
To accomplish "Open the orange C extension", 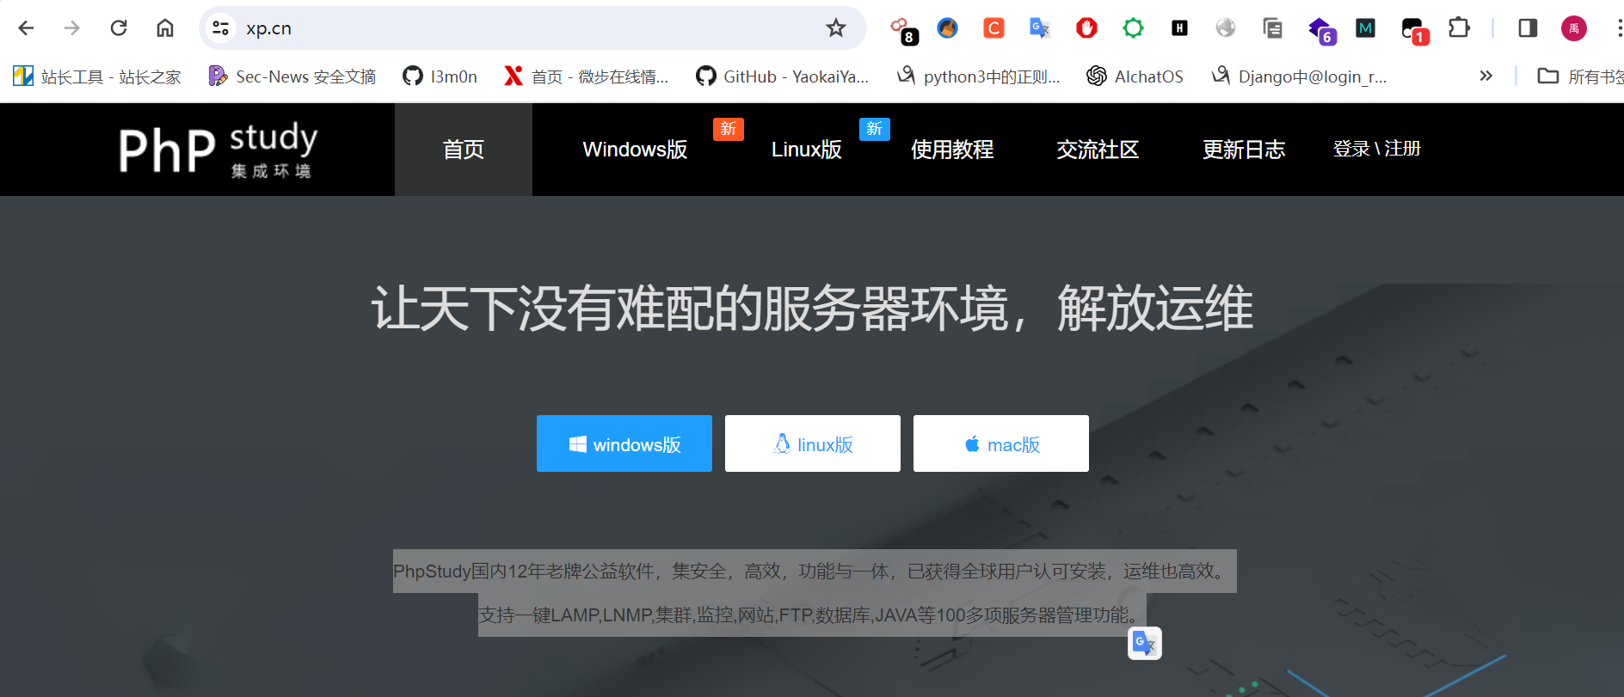I will pos(993,28).
